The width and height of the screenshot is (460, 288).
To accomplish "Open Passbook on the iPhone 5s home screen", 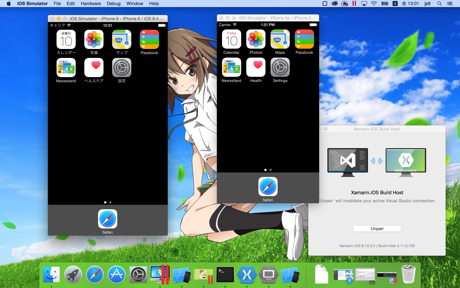I will click(x=304, y=39).
